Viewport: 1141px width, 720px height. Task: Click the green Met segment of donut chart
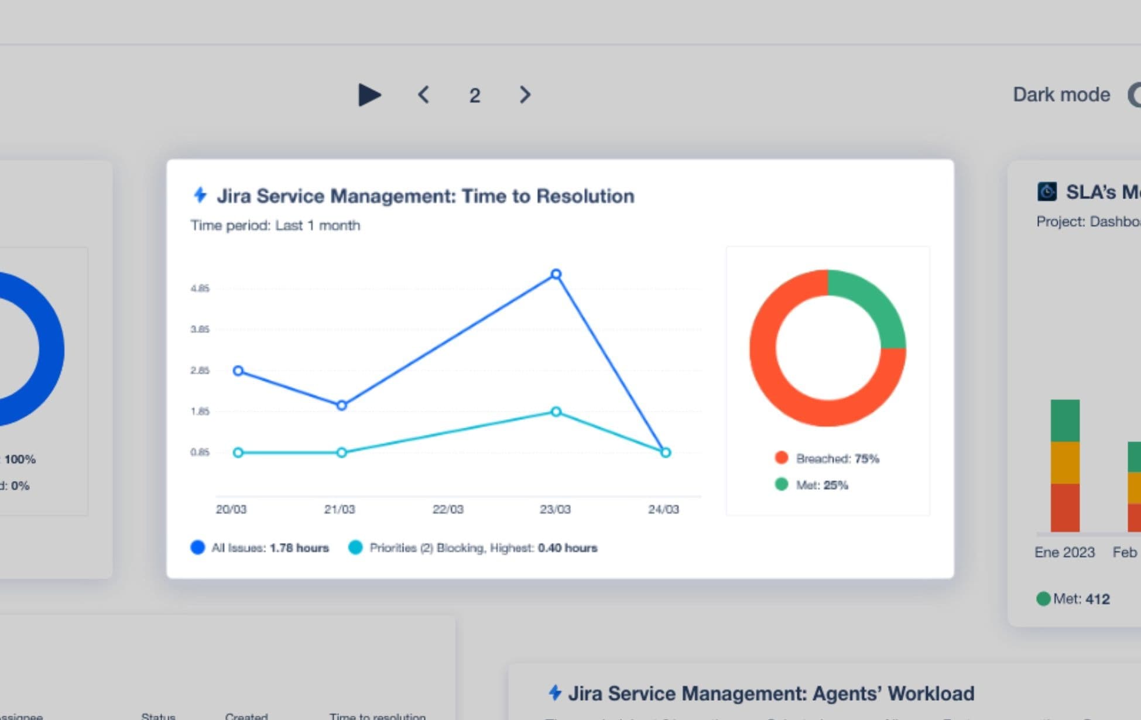pyautogui.click(x=875, y=303)
